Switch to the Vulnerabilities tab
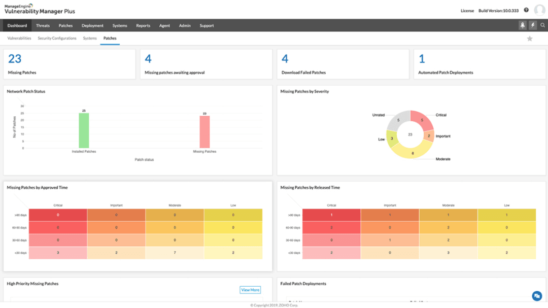Viewport: 548px width, 308px height. coord(19,38)
